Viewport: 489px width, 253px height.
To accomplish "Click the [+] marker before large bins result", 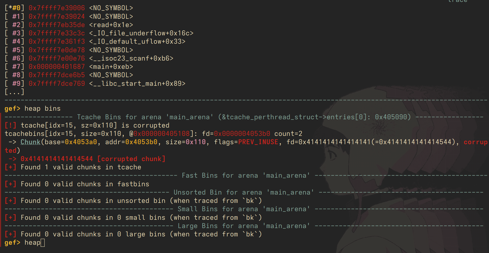I will (10, 234).
